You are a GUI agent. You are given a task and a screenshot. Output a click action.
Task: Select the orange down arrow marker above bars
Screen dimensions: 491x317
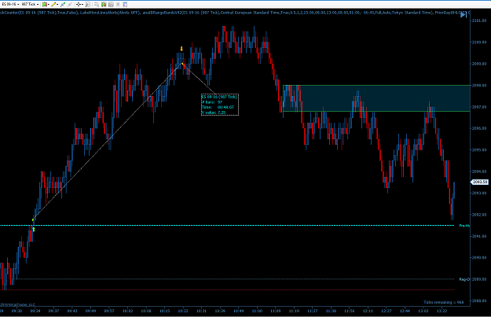pos(181,49)
